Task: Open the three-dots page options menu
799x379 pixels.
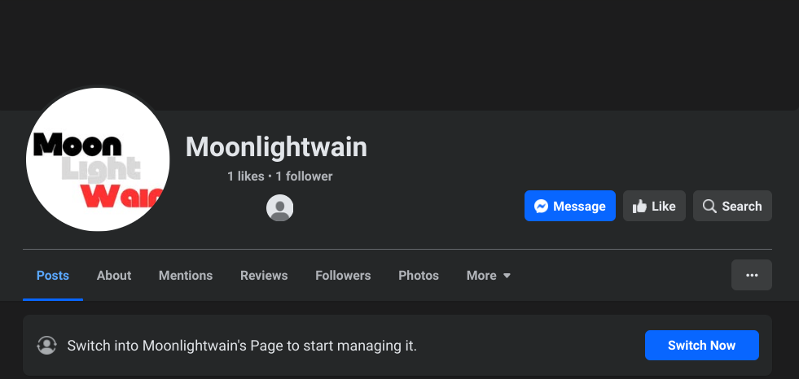Action: [752, 275]
